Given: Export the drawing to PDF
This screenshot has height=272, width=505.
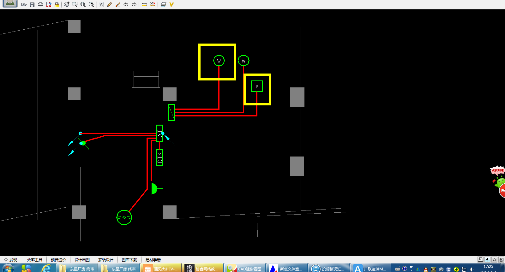Looking at the screenshot, I should pyautogui.click(x=49, y=4).
